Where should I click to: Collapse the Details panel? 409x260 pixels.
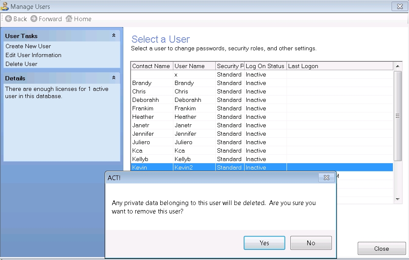click(114, 78)
